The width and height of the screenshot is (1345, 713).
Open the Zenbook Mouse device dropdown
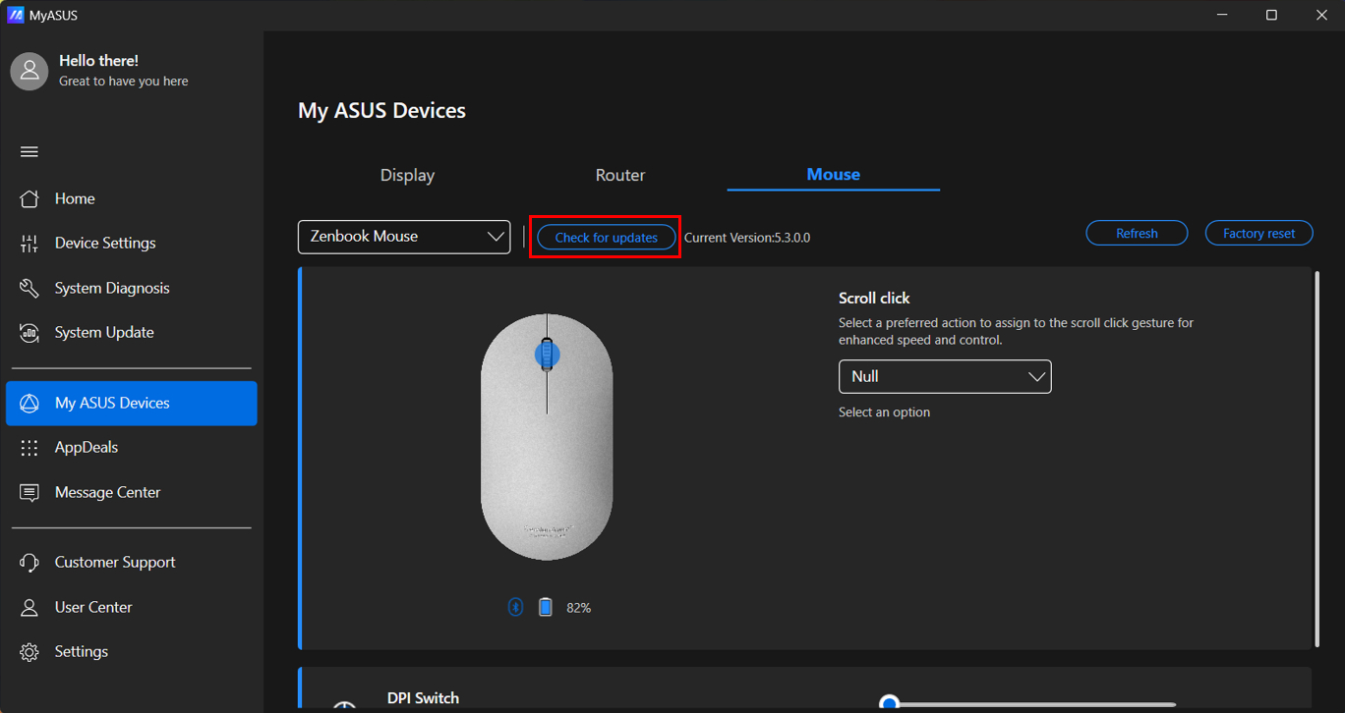(x=404, y=237)
